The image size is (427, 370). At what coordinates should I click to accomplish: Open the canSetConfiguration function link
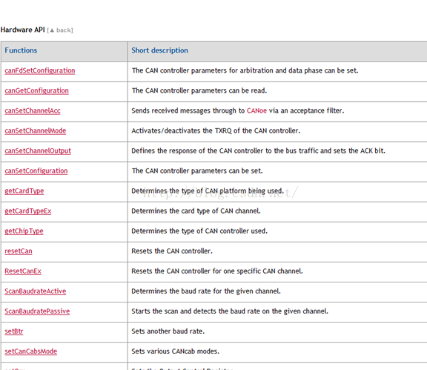(x=36, y=171)
